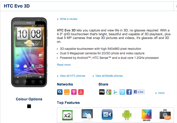
Task: Open the Write a review link
Action: tap(68, 19)
